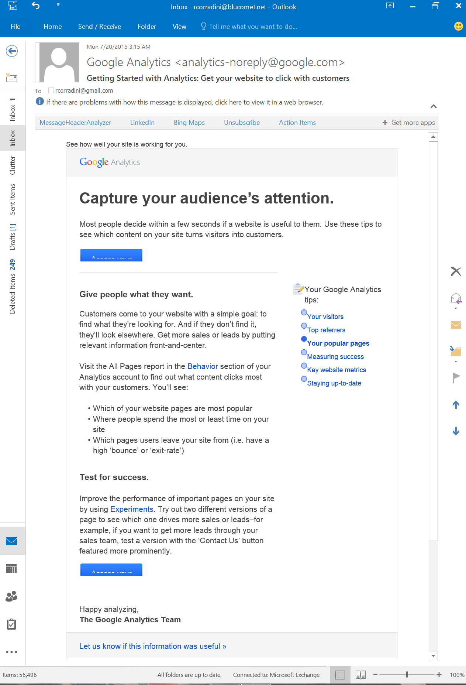Open the Calendar view icon
The width and height of the screenshot is (466, 685).
pos(12,569)
